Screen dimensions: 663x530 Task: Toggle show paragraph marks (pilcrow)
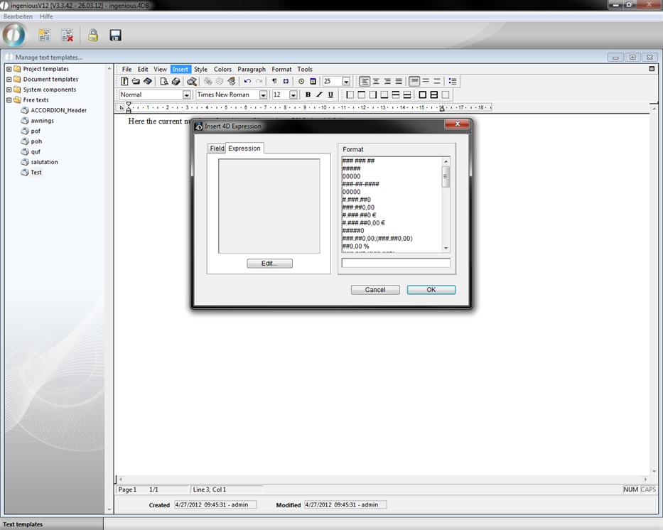tap(274, 82)
